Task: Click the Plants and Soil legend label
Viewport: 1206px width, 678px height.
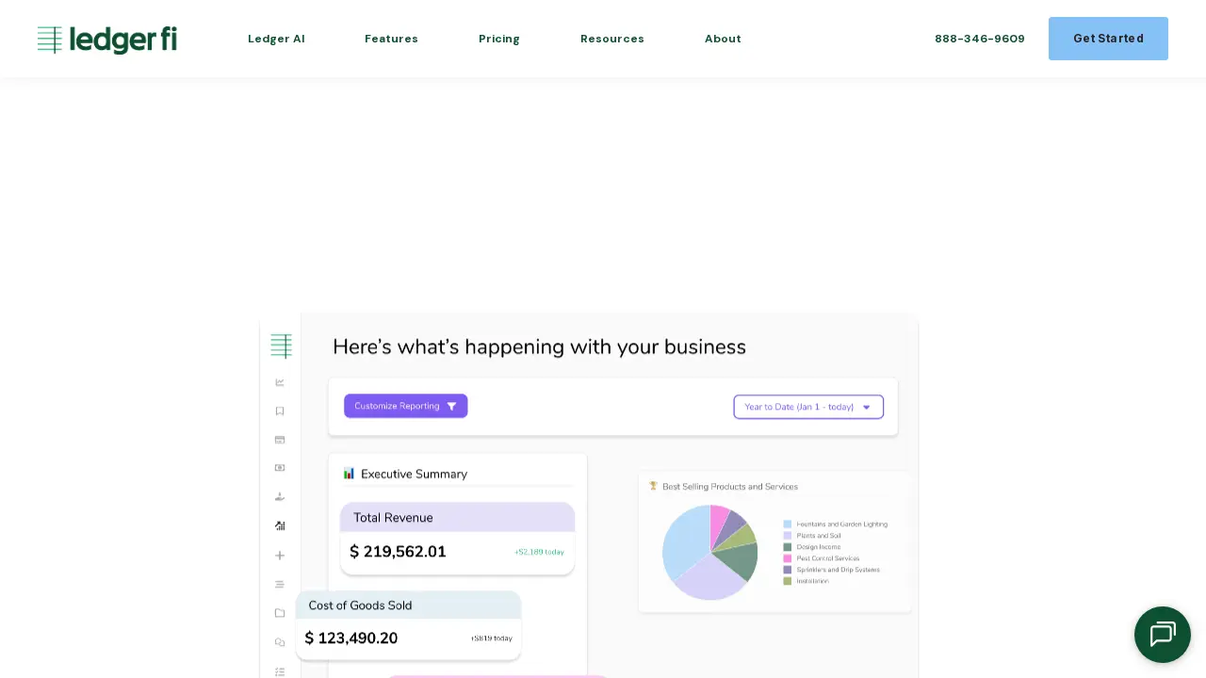Action: tap(820, 535)
